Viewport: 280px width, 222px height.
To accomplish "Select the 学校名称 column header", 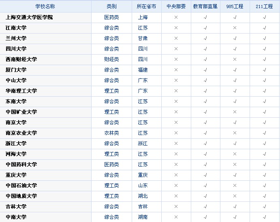I will [x=45, y=6].
